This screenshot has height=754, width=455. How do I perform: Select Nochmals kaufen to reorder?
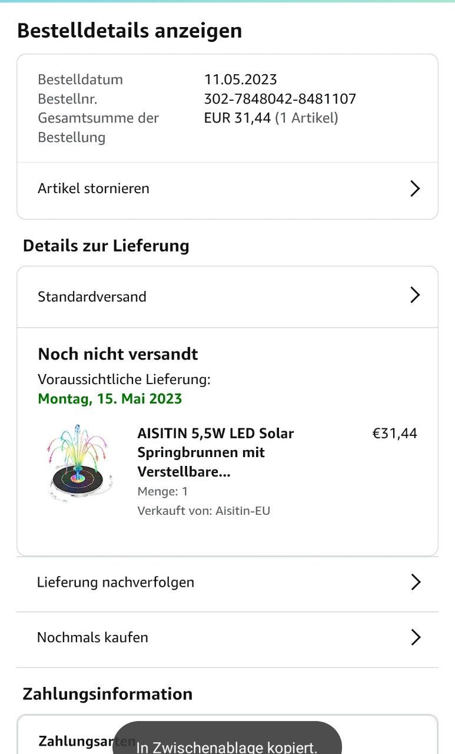tap(93, 637)
